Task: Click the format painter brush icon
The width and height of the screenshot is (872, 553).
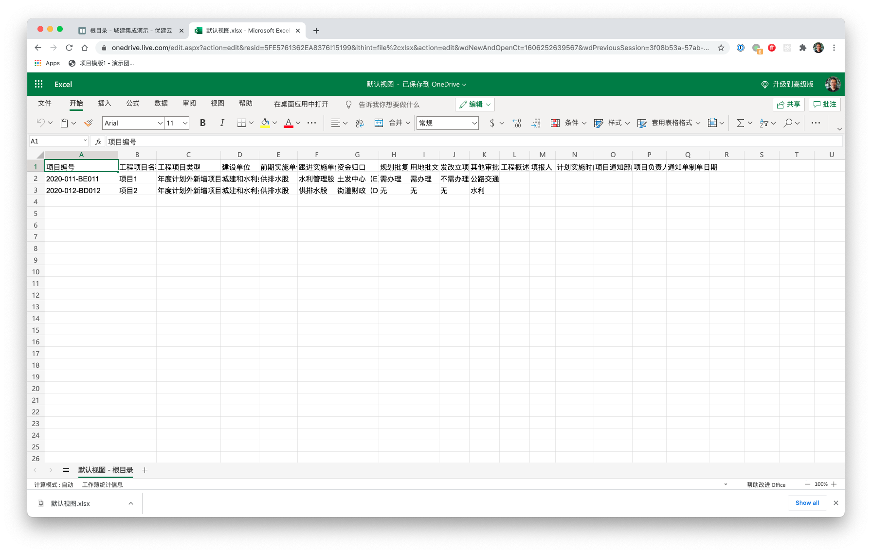Action: click(x=88, y=123)
